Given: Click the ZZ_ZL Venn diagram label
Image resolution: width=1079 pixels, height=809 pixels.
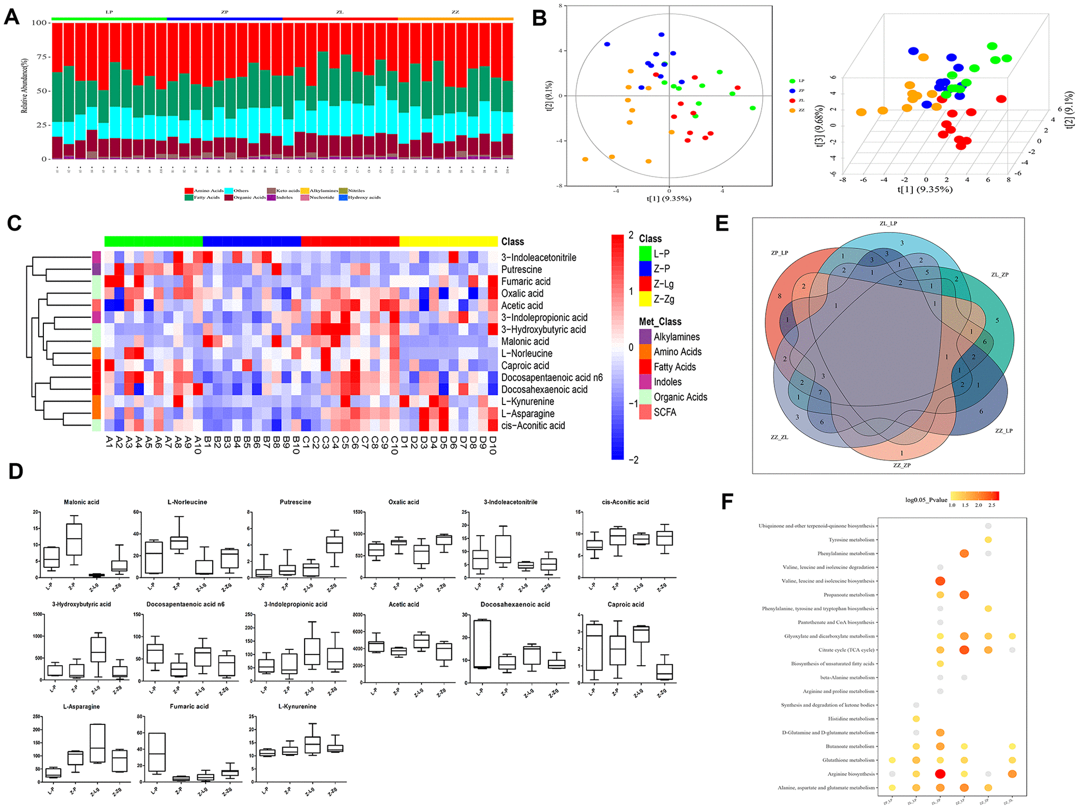Looking at the screenshot, I should pyautogui.click(x=779, y=437).
